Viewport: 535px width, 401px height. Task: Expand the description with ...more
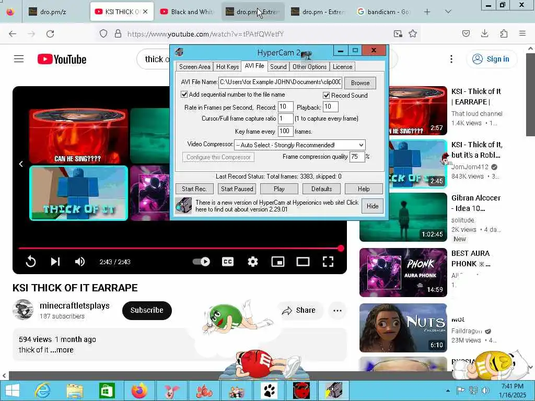(62, 350)
